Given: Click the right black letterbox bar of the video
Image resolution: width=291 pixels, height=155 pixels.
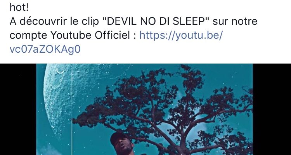Looking at the screenshot, I should point(272,109).
